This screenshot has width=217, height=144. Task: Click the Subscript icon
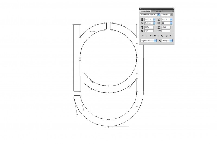point(162,36)
